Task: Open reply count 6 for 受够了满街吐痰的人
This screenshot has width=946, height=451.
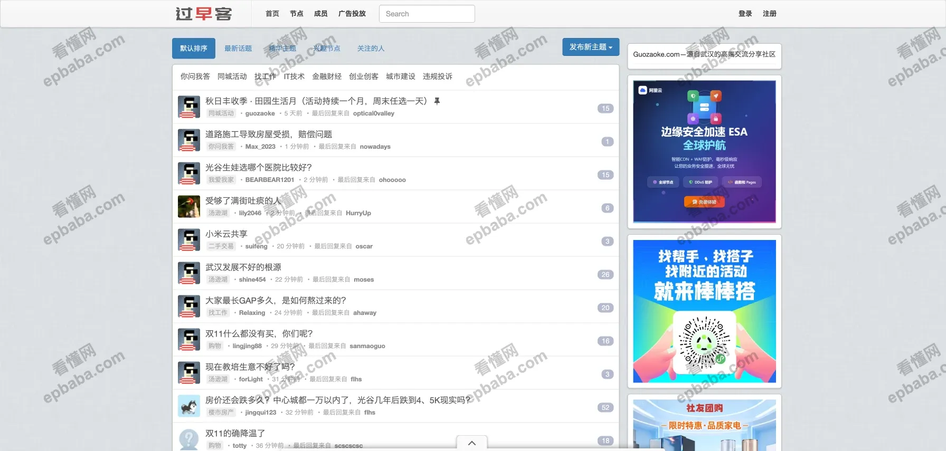Action: (607, 208)
